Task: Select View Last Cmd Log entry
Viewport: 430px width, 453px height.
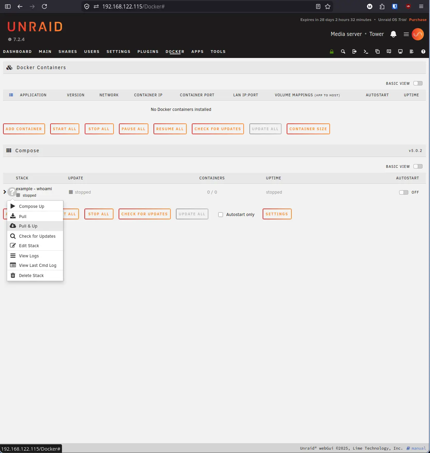Action: [x=35, y=265]
